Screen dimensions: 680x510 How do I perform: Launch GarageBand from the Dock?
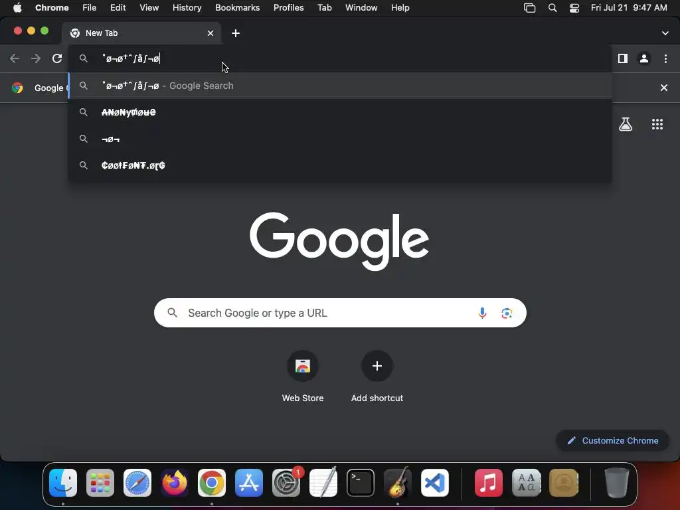(398, 483)
